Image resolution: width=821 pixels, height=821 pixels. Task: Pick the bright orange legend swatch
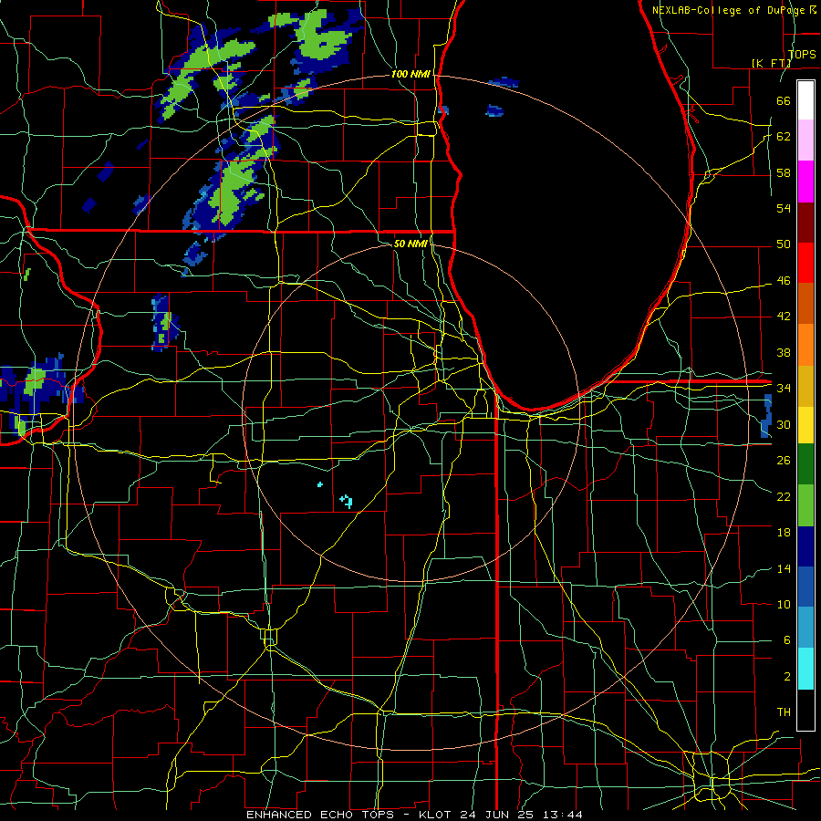805,344
